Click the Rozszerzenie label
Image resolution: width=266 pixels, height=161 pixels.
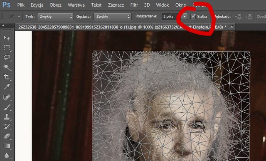[x=146, y=16]
